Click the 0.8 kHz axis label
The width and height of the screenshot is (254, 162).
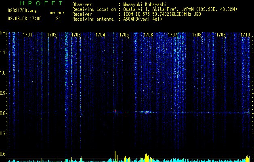(x=3, y=113)
